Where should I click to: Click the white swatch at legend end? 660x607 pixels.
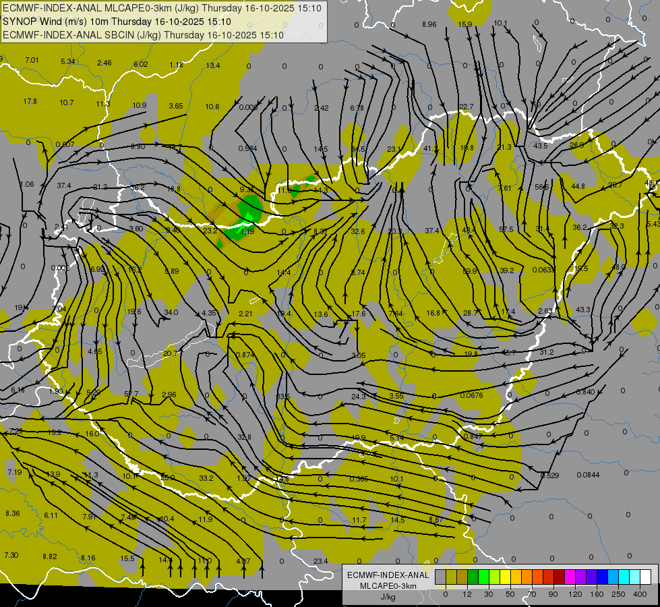point(645,577)
